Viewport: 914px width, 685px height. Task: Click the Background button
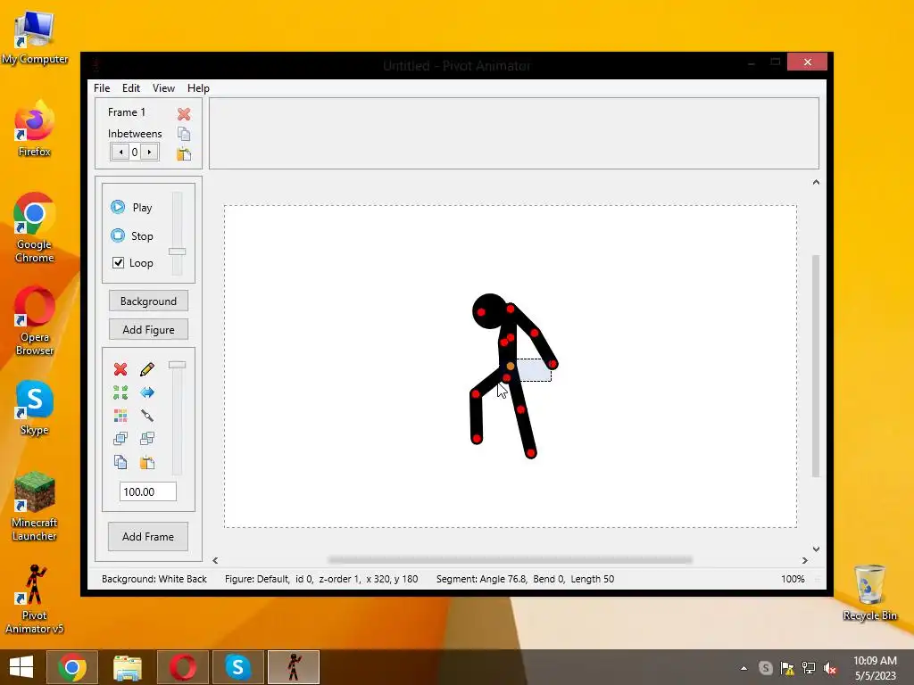coord(149,301)
